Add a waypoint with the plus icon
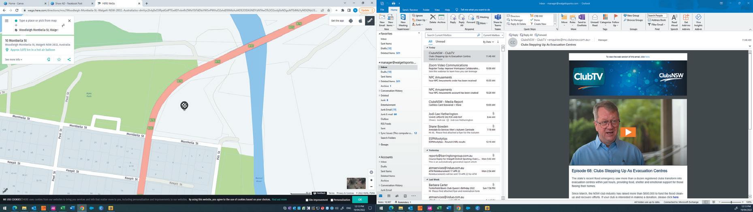Screen dimensions: 753x212 pos(16,25)
